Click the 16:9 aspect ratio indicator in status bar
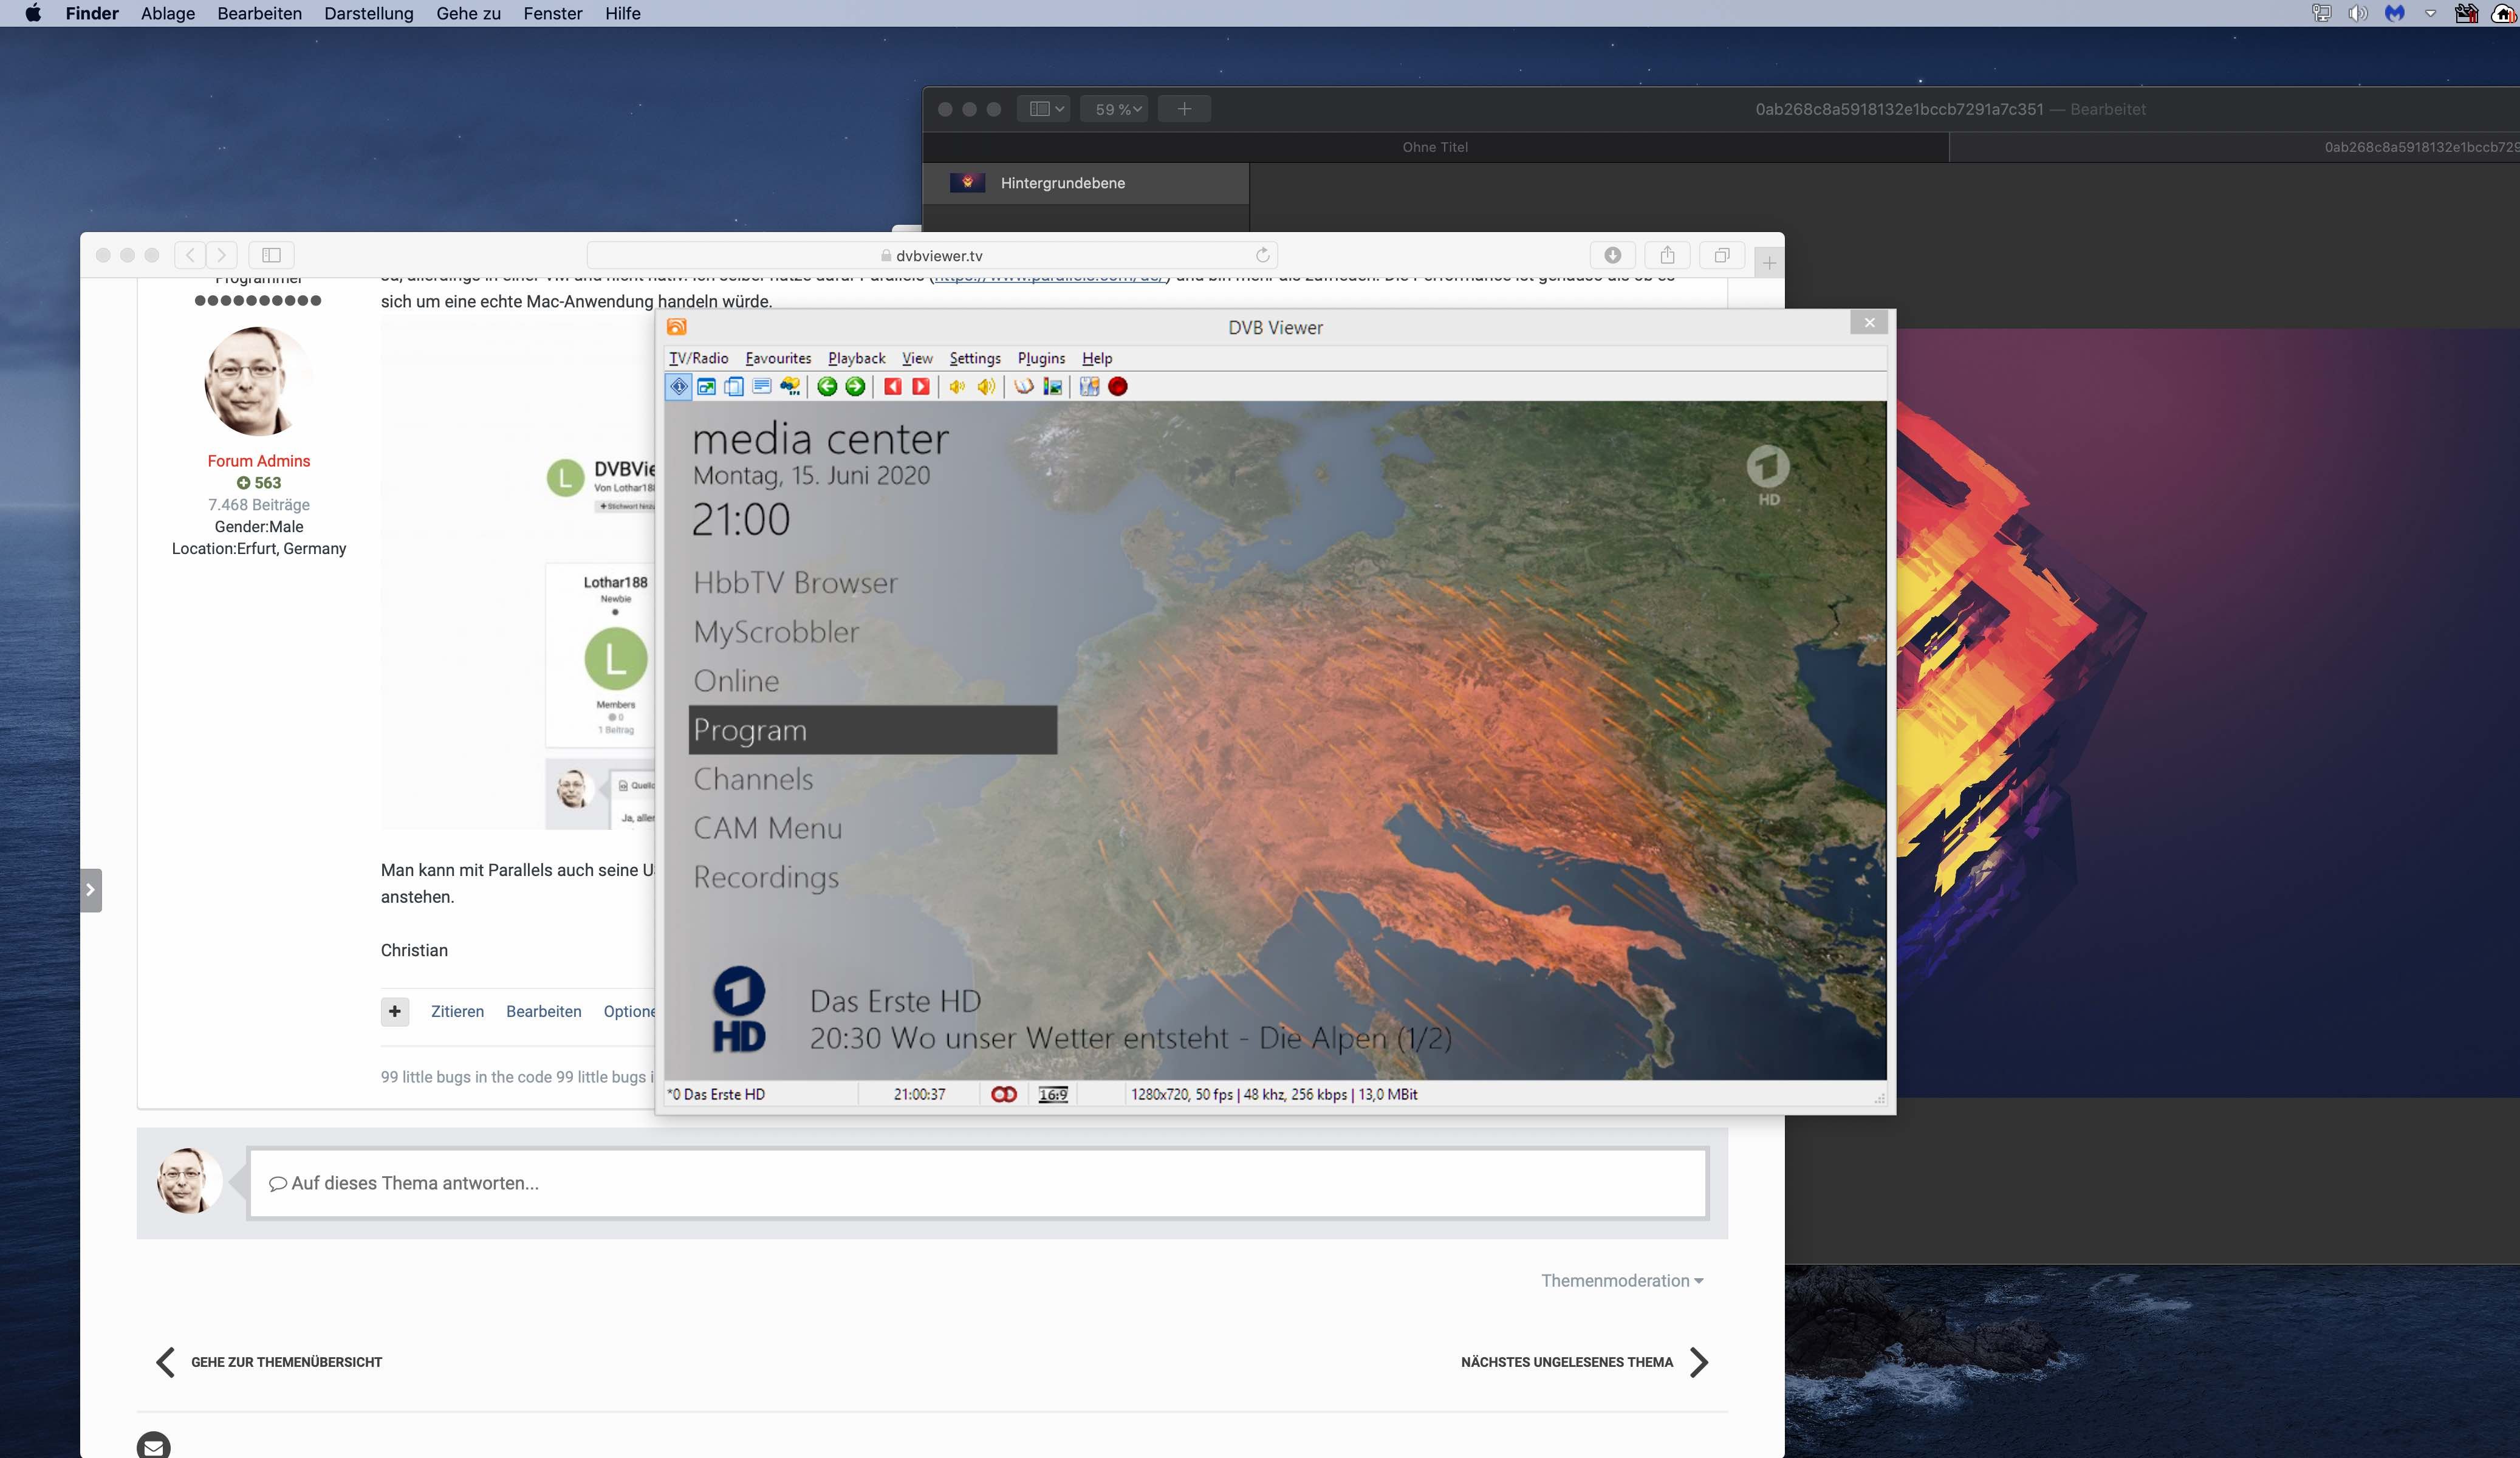The height and width of the screenshot is (1458, 2520). (1053, 1095)
